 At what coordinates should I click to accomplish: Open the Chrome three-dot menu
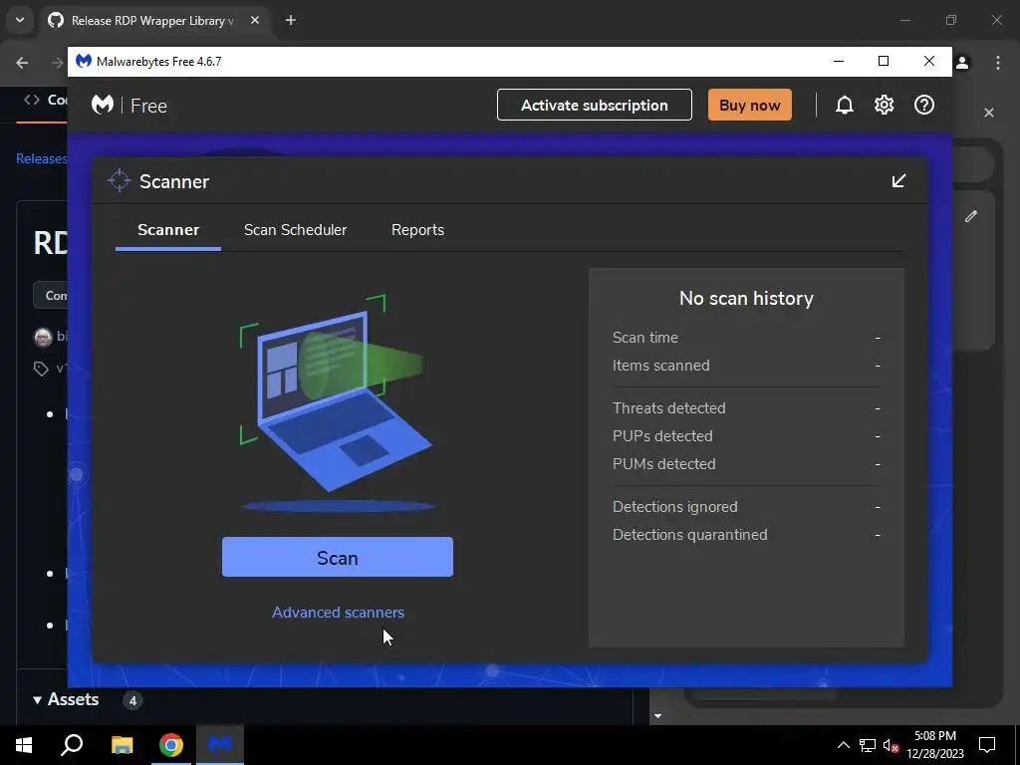[x=998, y=63]
